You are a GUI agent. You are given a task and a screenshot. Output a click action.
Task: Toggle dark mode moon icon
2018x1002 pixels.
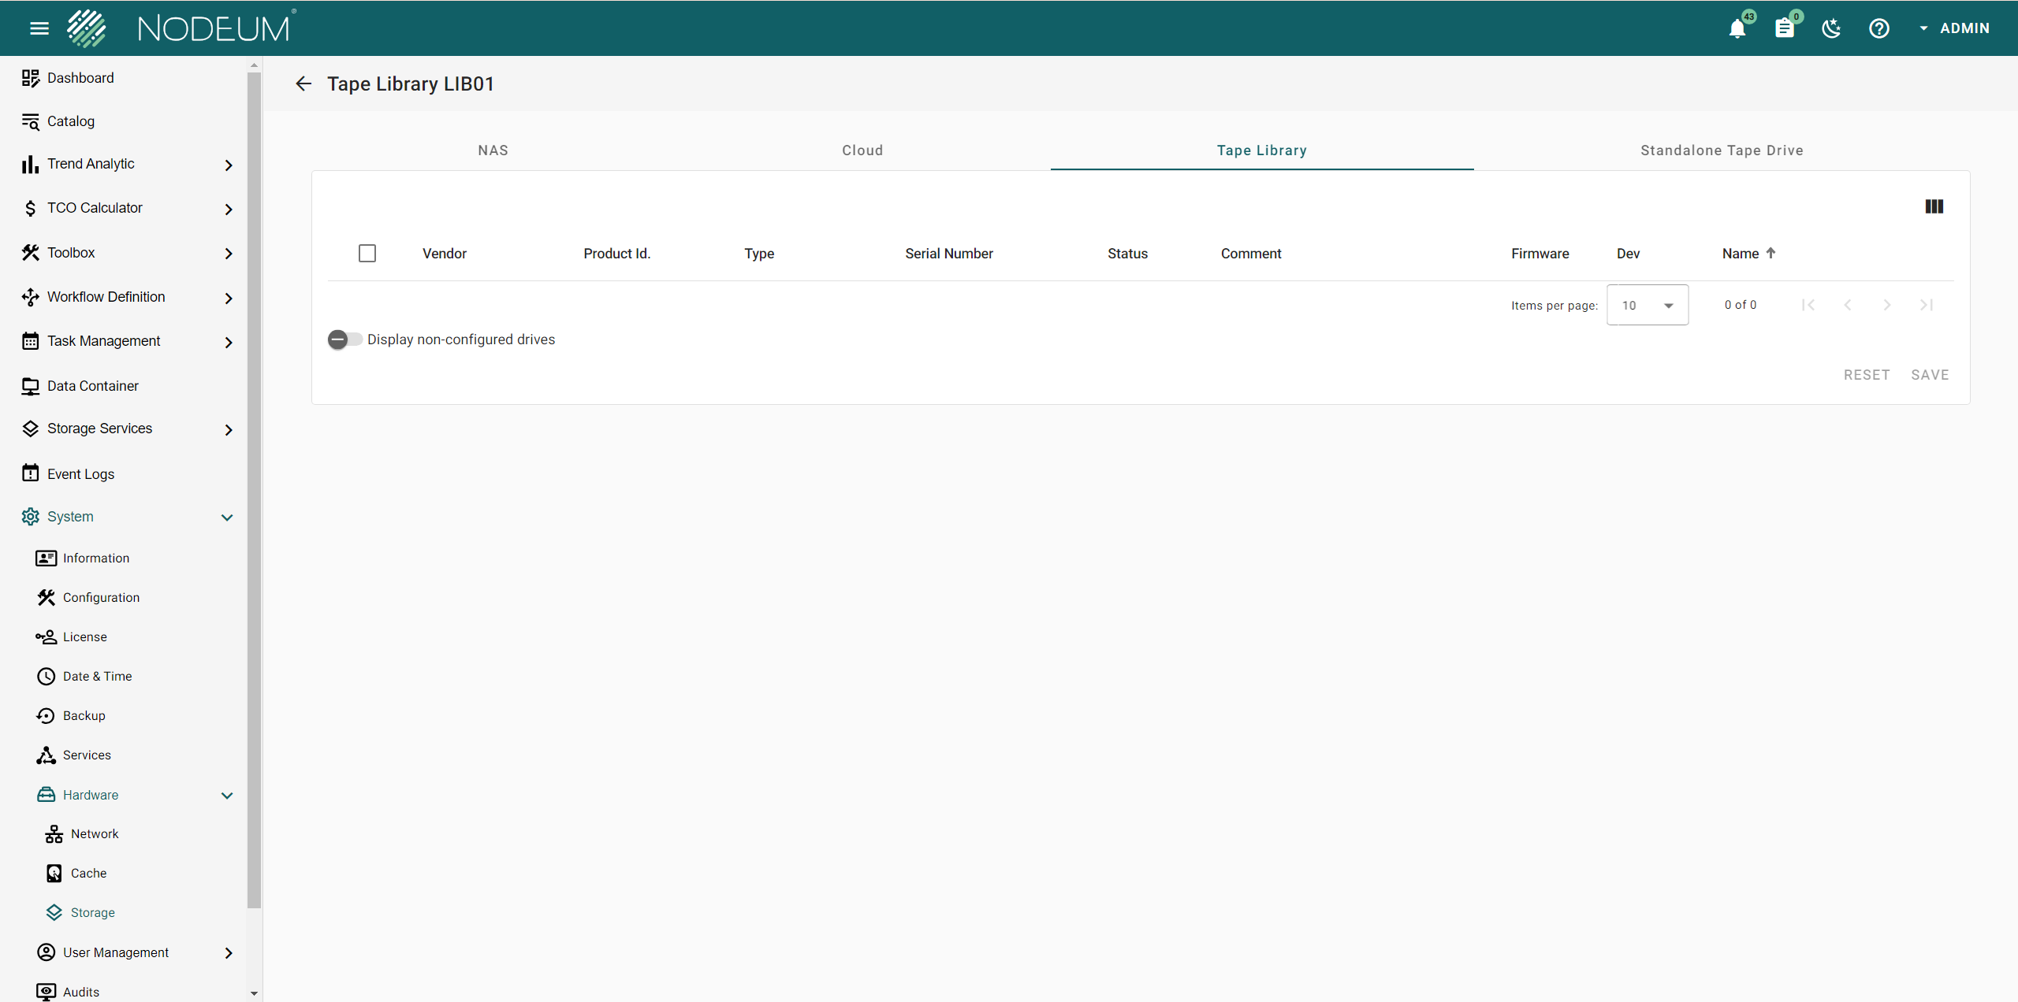(x=1831, y=28)
